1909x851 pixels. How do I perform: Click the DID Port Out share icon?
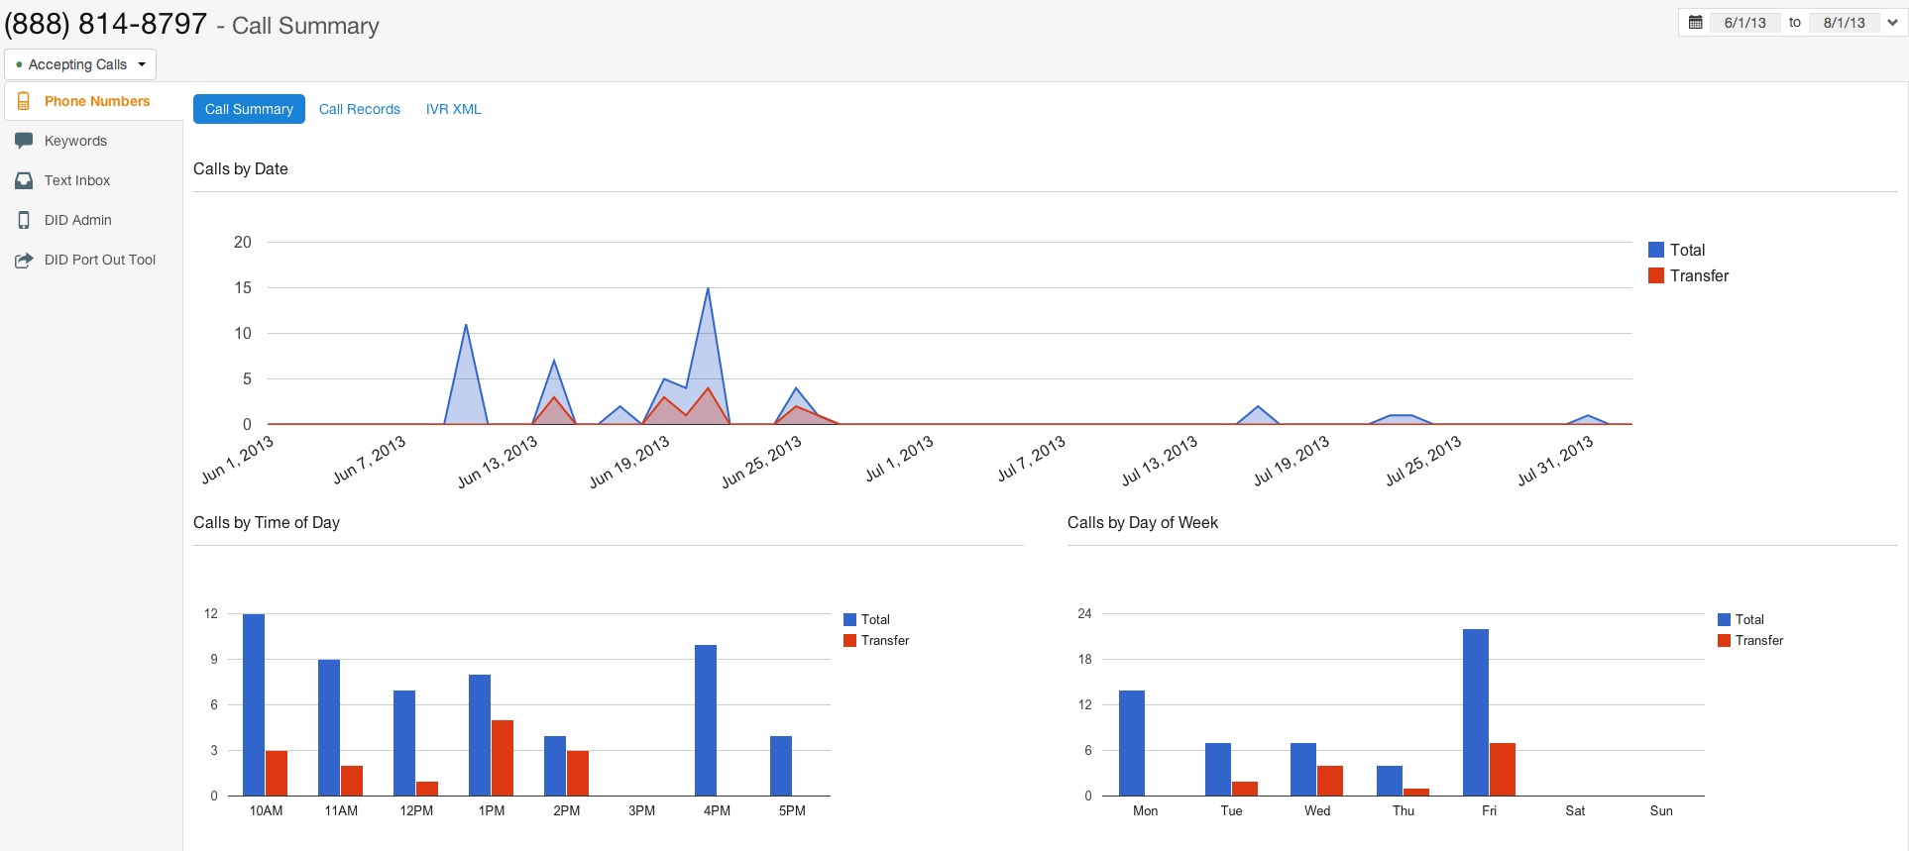pos(24,260)
